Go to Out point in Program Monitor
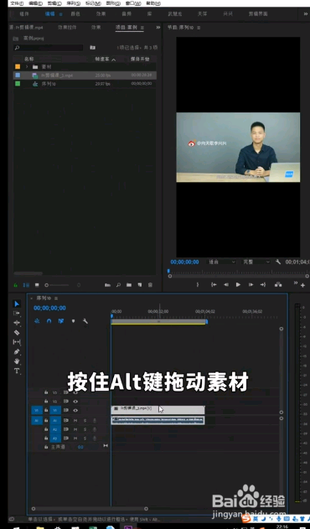Screen dimensions: 310x529 click(263, 285)
